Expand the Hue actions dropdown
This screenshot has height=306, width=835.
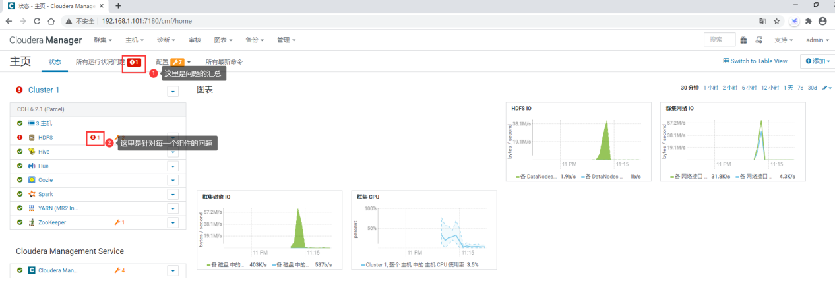tap(173, 166)
